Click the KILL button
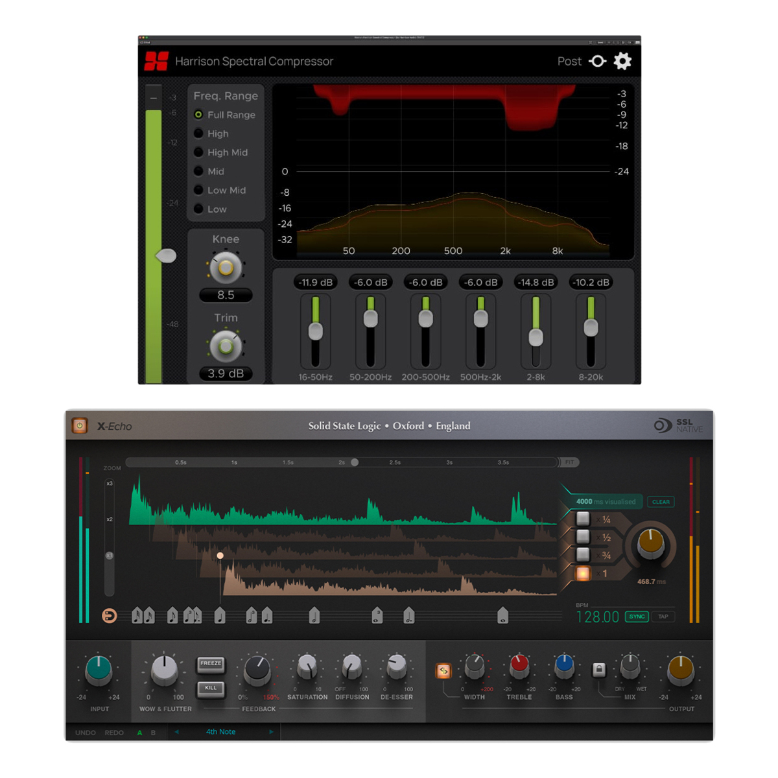The height and width of the screenshot is (778, 778). pos(211,689)
